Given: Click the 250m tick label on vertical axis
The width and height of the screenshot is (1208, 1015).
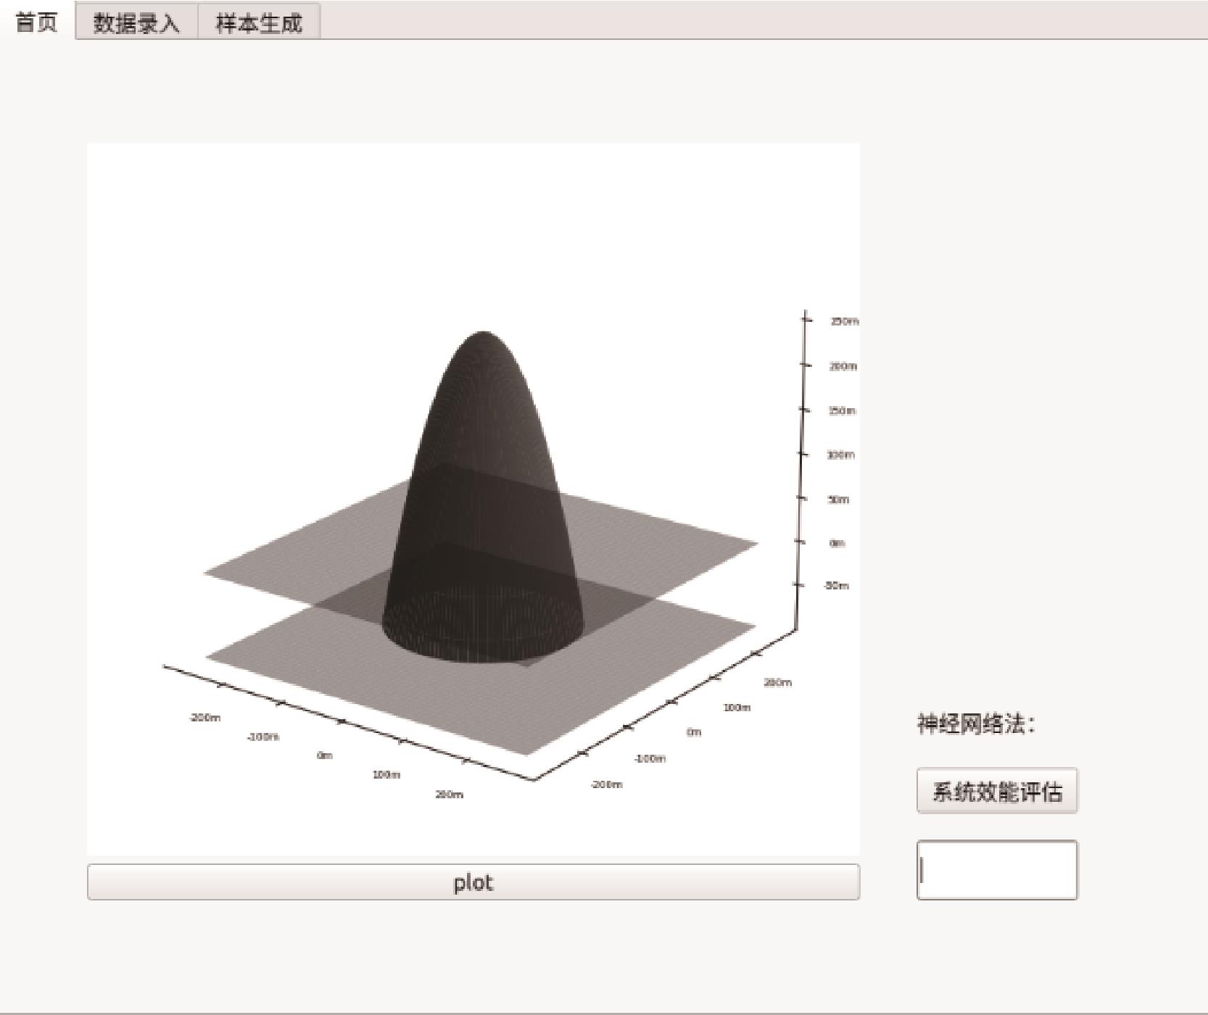Looking at the screenshot, I should click(845, 321).
